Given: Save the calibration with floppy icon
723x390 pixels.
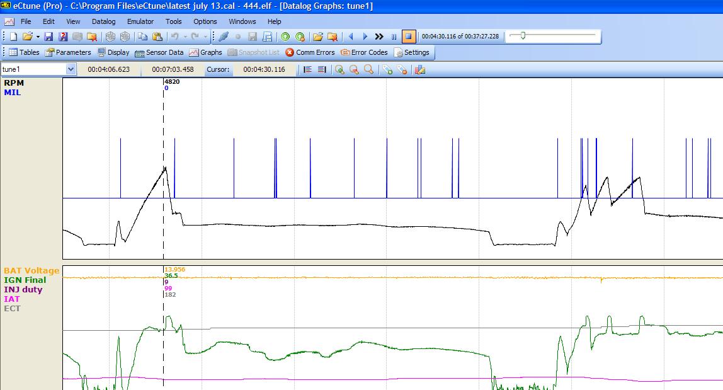Looking at the screenshot, I should point(49,37).
